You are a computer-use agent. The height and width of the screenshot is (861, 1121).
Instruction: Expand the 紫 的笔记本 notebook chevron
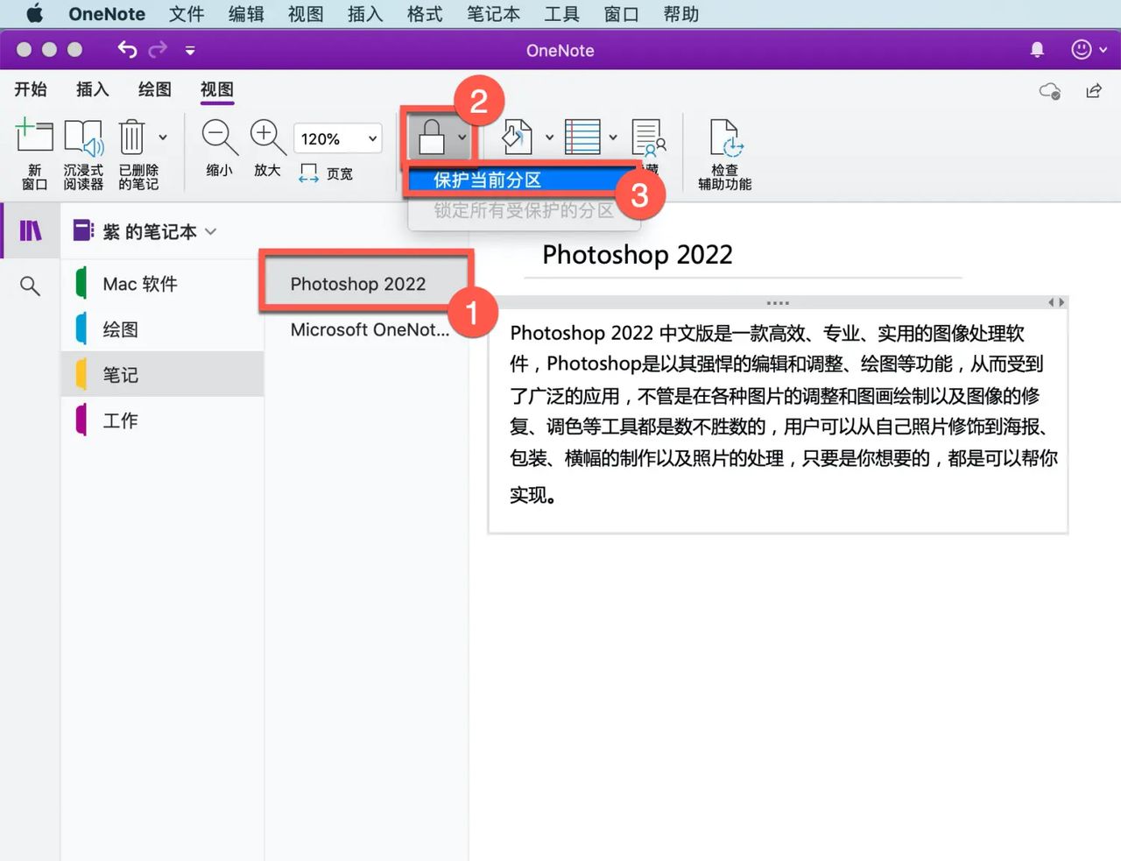click(x=210, y=230)
